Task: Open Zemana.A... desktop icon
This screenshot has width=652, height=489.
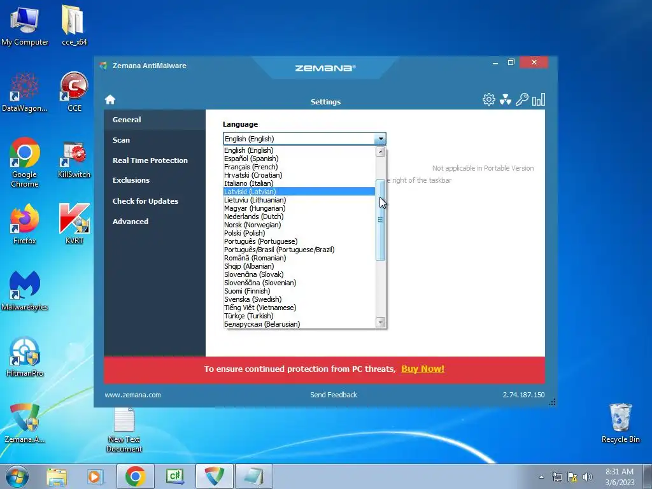Action: tap(25, 423)
